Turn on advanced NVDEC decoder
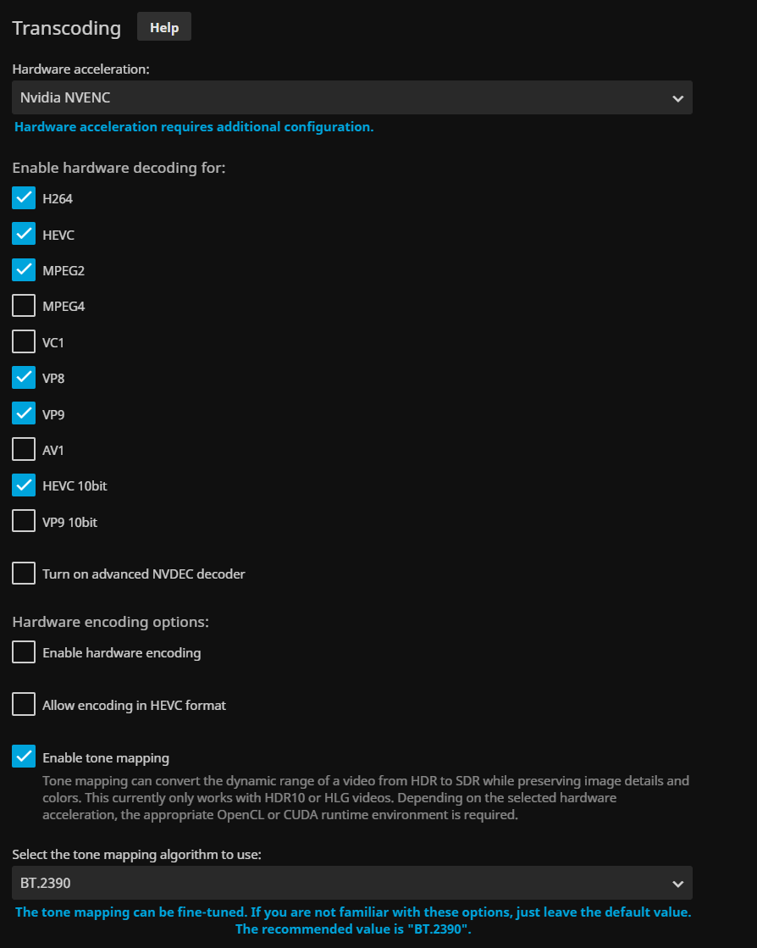The width and height of the screenshot is (757, 948). [x=24, y=574]
